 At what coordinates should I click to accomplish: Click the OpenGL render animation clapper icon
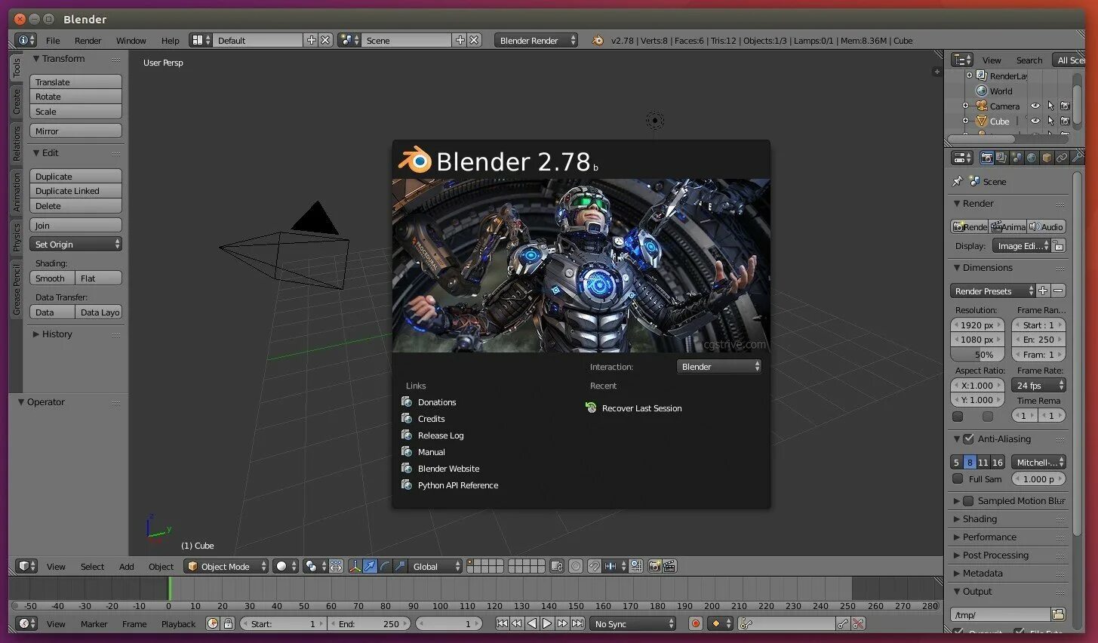669,566
